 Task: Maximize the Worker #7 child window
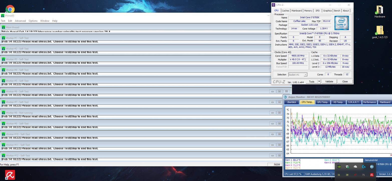(280, 102)
